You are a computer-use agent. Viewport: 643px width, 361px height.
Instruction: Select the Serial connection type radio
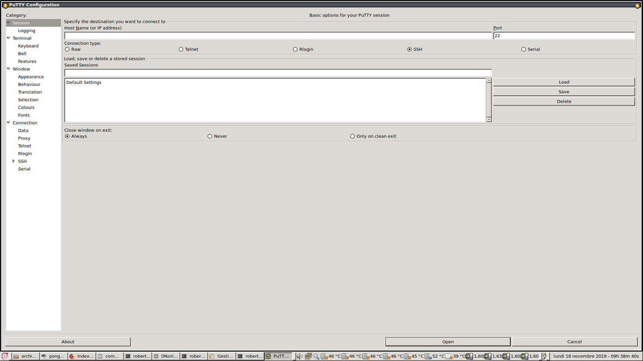pos(524,49)
